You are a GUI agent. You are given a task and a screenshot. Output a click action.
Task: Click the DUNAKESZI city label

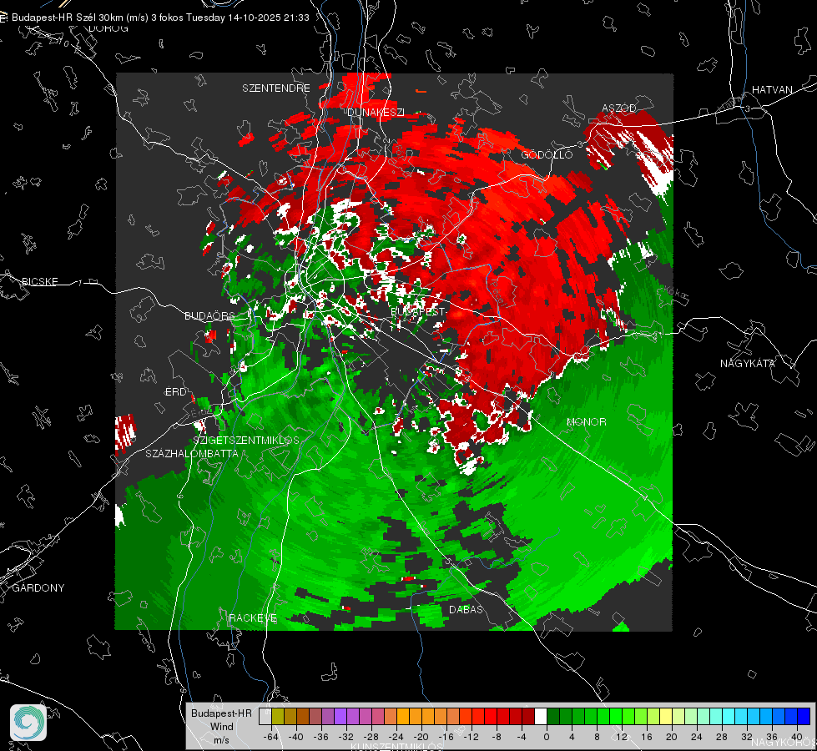click(x=376, y=112)
